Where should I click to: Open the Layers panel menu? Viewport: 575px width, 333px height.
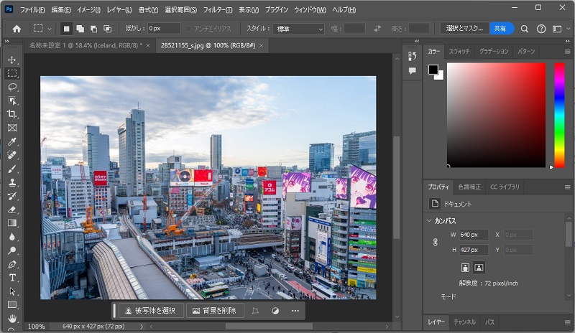tap(567, 322)
